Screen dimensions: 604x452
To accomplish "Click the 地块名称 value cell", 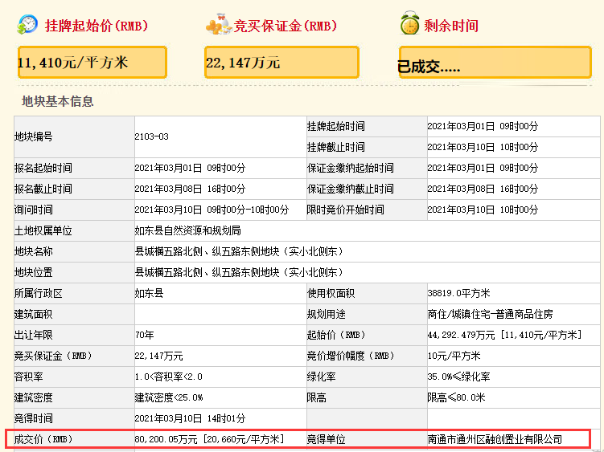I will 367,251.
